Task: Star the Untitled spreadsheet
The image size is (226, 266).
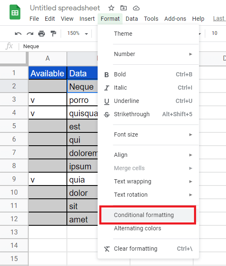Action: click(111, 8)
